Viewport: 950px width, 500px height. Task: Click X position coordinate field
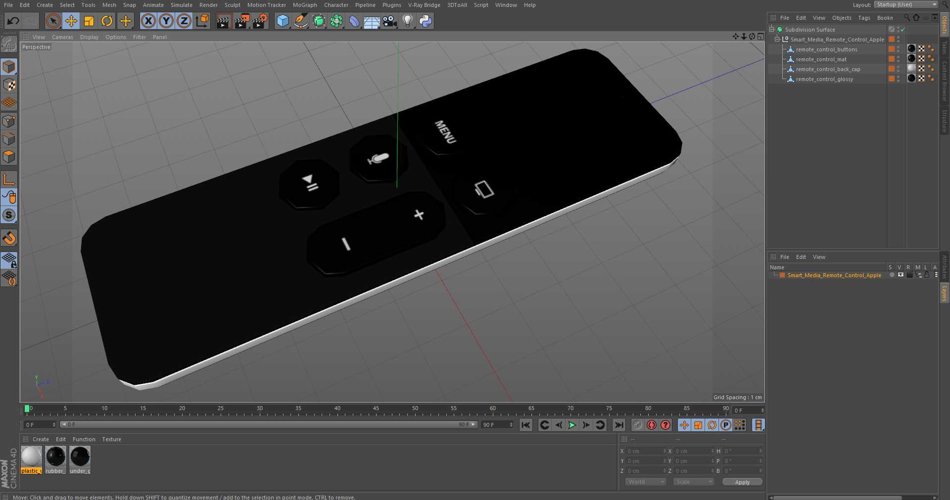[x=646, y=451]
